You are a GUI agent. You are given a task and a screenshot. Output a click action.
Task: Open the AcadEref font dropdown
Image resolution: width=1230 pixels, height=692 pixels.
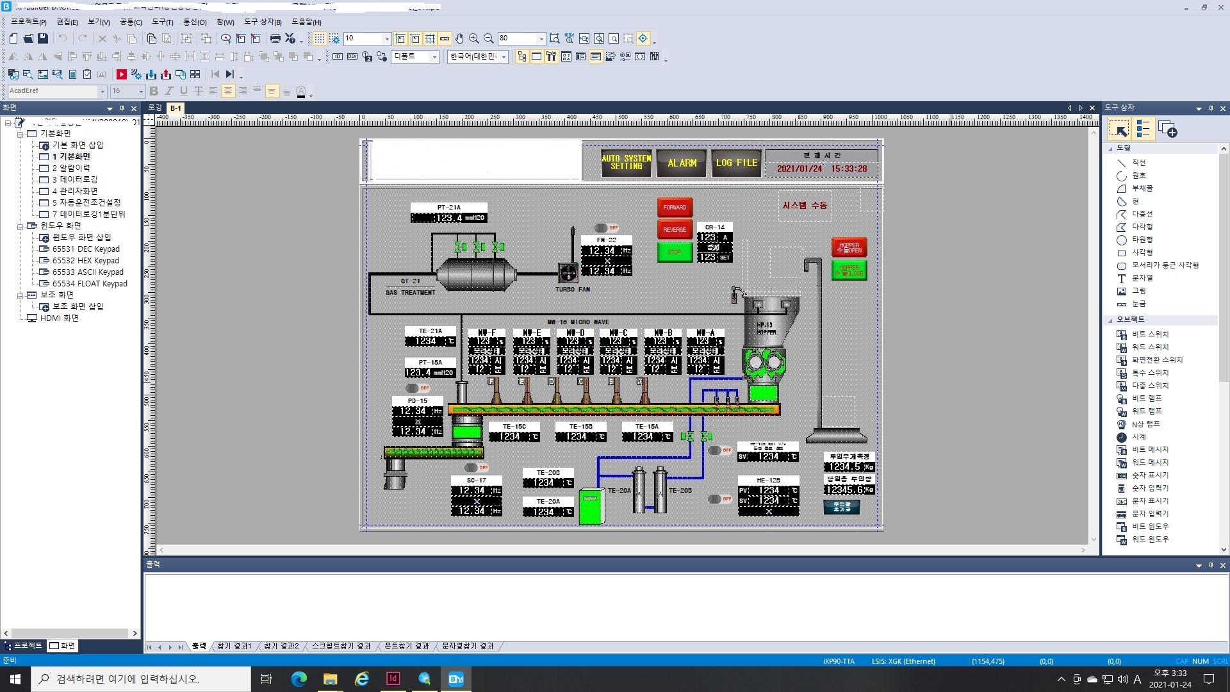[102, 92]
